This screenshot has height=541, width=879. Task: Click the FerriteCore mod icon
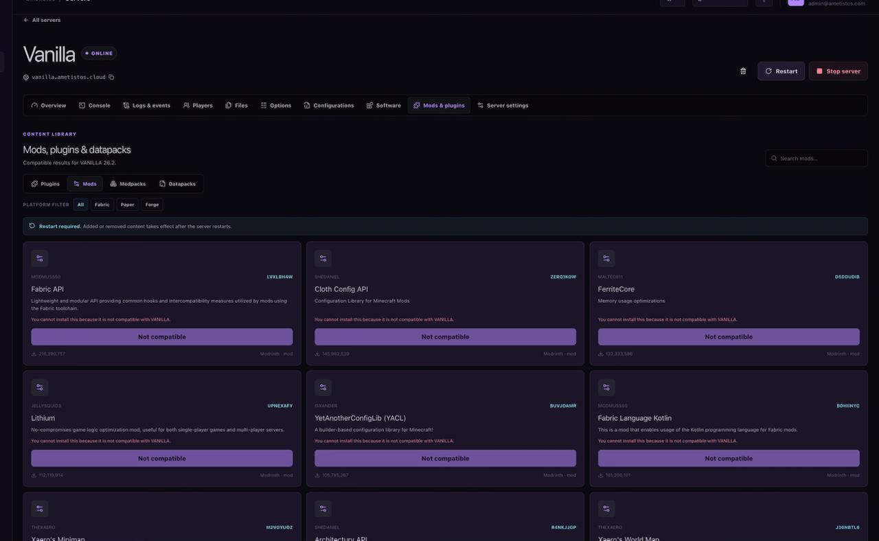pyautogui.click(x=606, y=258)
